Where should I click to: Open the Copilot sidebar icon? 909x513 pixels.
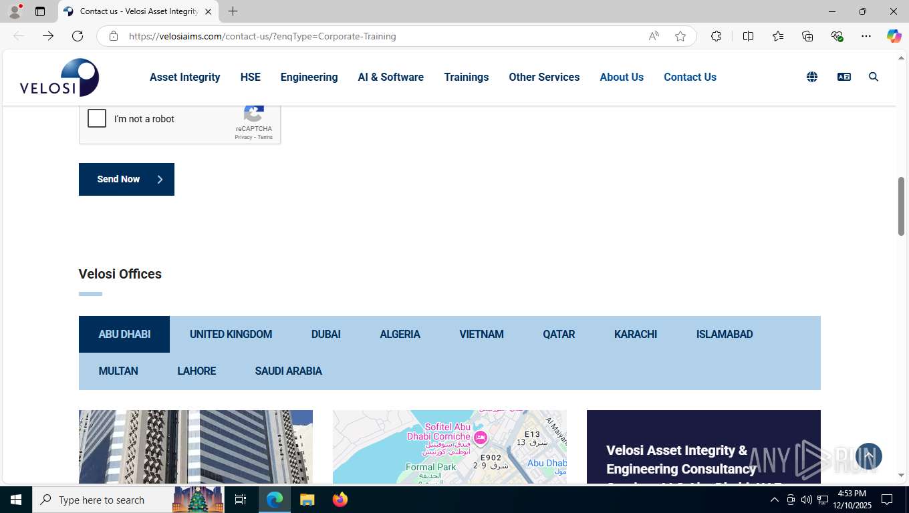click(894, 36)
